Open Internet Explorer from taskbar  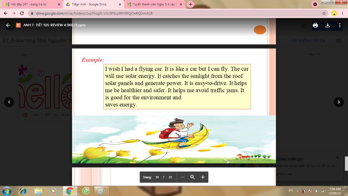pyautogui.click(x=23, y=191)
